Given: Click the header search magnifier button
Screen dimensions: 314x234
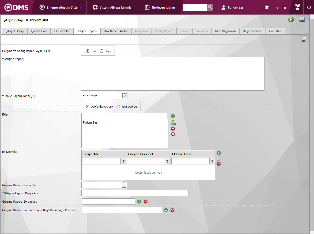Looking at the screenshot, I should pyautogui.click(x=210, y=8).
